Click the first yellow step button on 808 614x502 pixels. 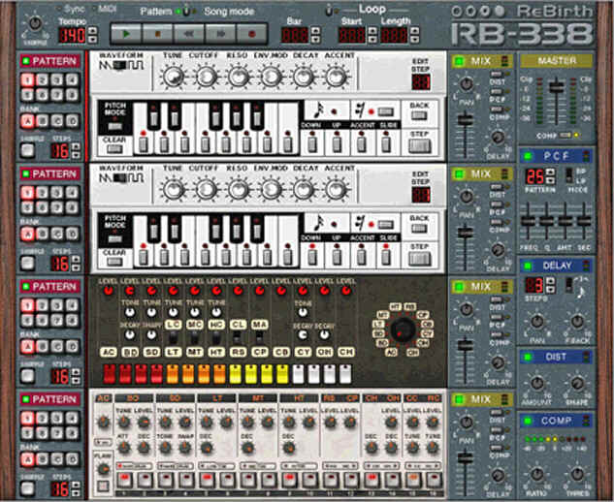pos(235,374)
